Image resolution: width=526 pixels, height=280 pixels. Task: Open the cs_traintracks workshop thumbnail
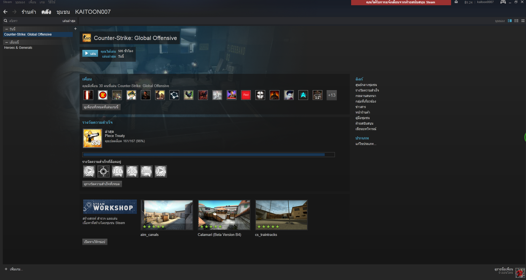click(x=281, y=215)
